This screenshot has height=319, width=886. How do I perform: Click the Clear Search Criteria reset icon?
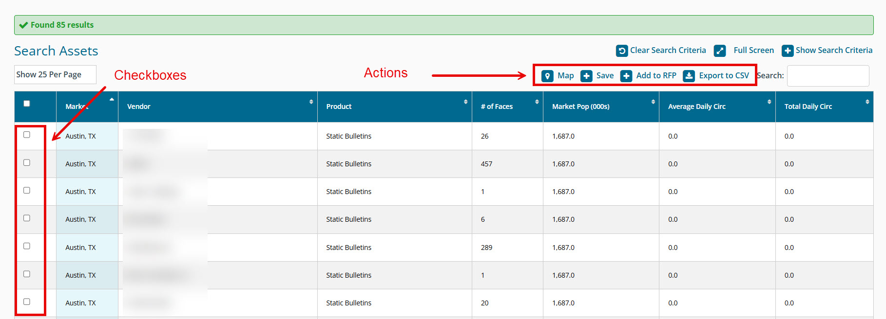pos(621,51)
